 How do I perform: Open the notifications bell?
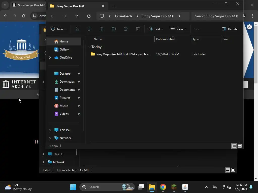251,187
